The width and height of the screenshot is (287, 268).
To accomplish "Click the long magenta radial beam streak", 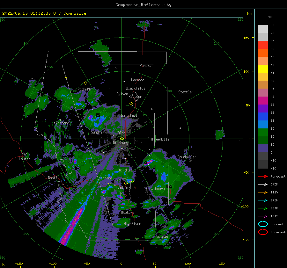I will pyautogui.click(x=72, y=226).
